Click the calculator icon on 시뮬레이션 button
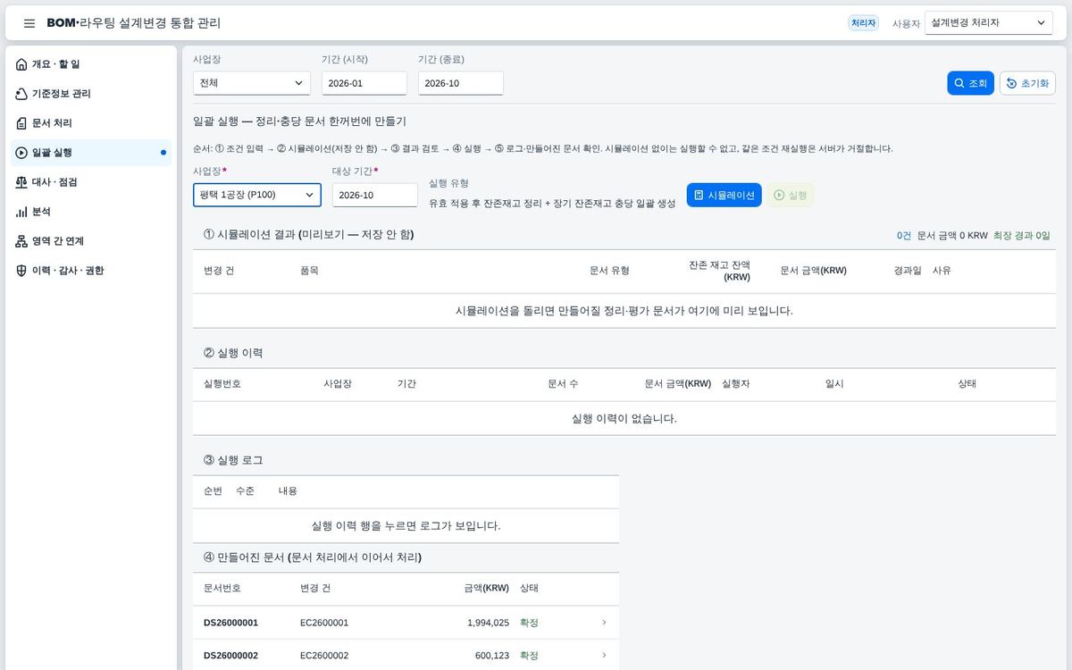The height and width of the screenshot is (670, 1072). [x=699, y=195]
